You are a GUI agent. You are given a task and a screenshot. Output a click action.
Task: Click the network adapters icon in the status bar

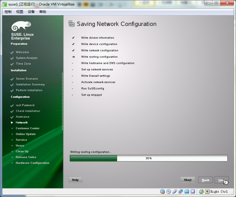coord(181,191)
